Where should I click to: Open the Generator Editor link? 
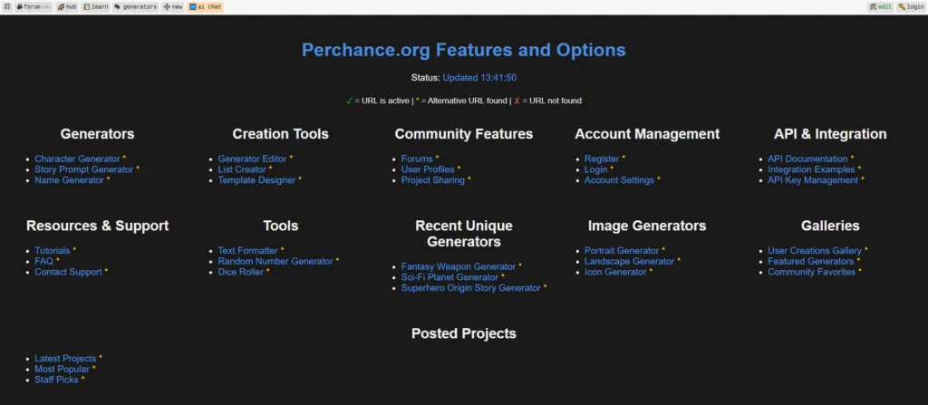click(252, 159)
